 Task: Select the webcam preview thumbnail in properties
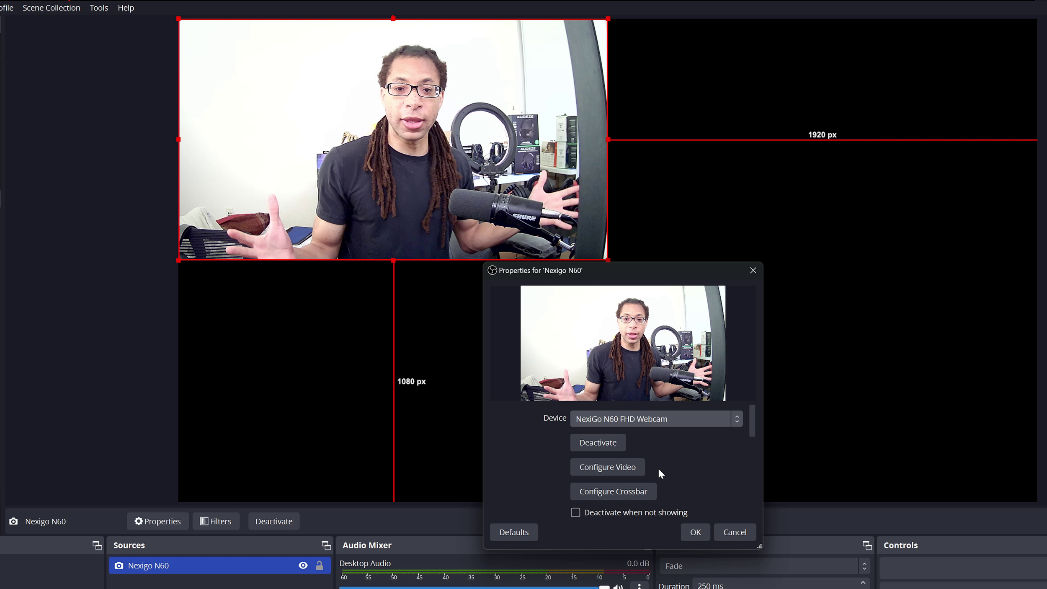[x=623, y=343]
